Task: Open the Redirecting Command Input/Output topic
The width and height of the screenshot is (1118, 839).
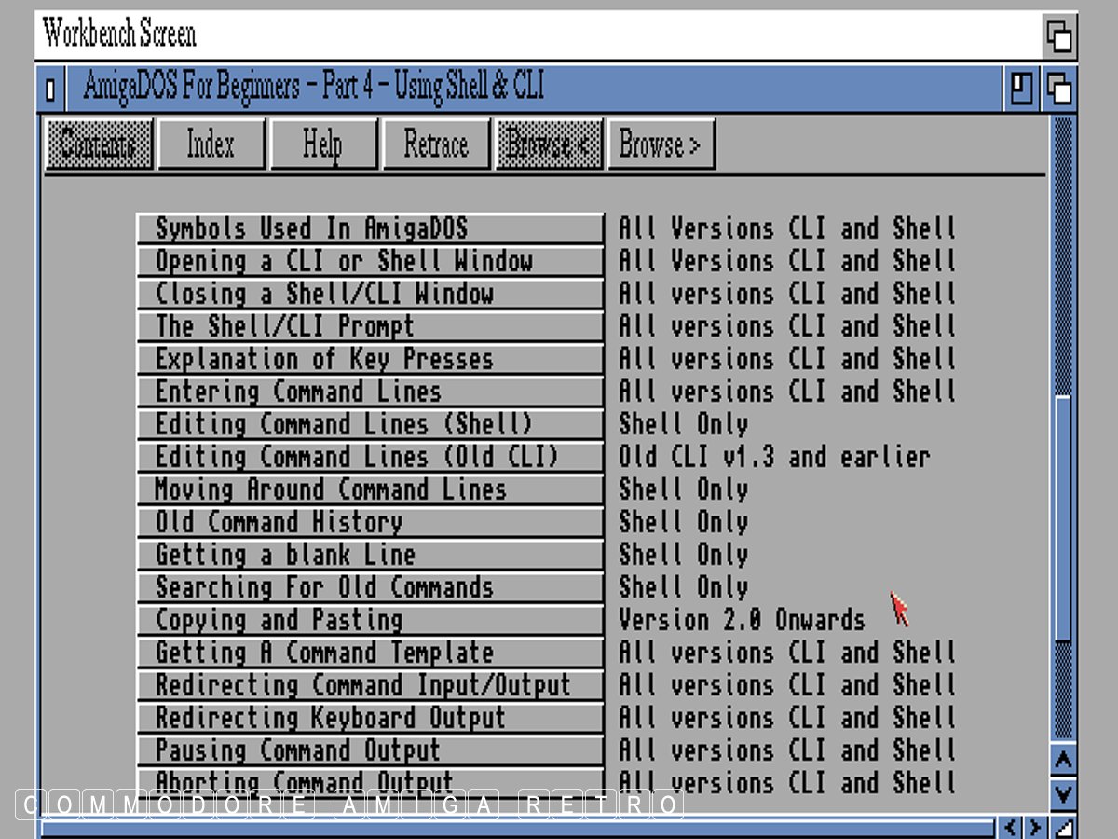Action: pyautogui.click(x=370, y=686)
